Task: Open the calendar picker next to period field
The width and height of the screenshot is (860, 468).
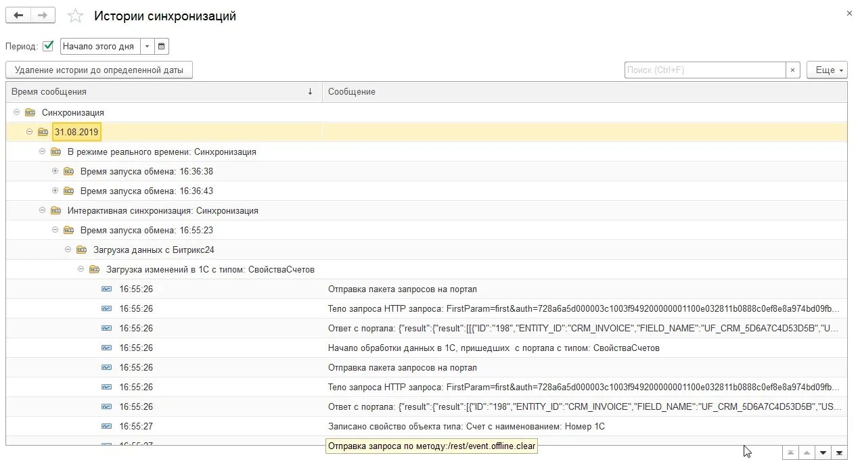Action: tap(162, 47)
